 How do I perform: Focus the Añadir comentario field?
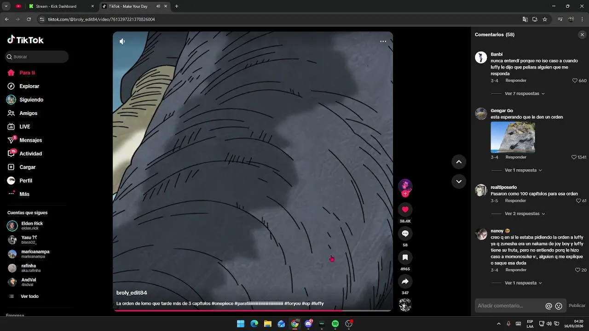[510, 306]
